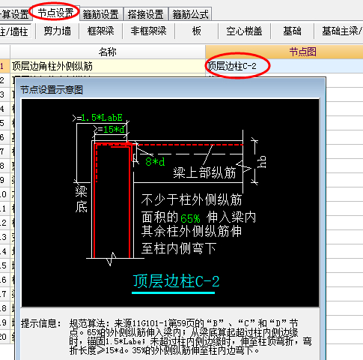The height and width of the screenshot is (360, 363).
Task: Click the 15*d value in diagram
Action: 114,130
